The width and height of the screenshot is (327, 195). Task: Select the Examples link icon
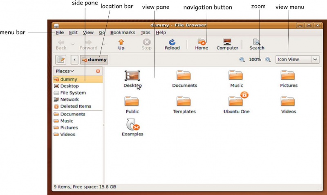[132, 125]
